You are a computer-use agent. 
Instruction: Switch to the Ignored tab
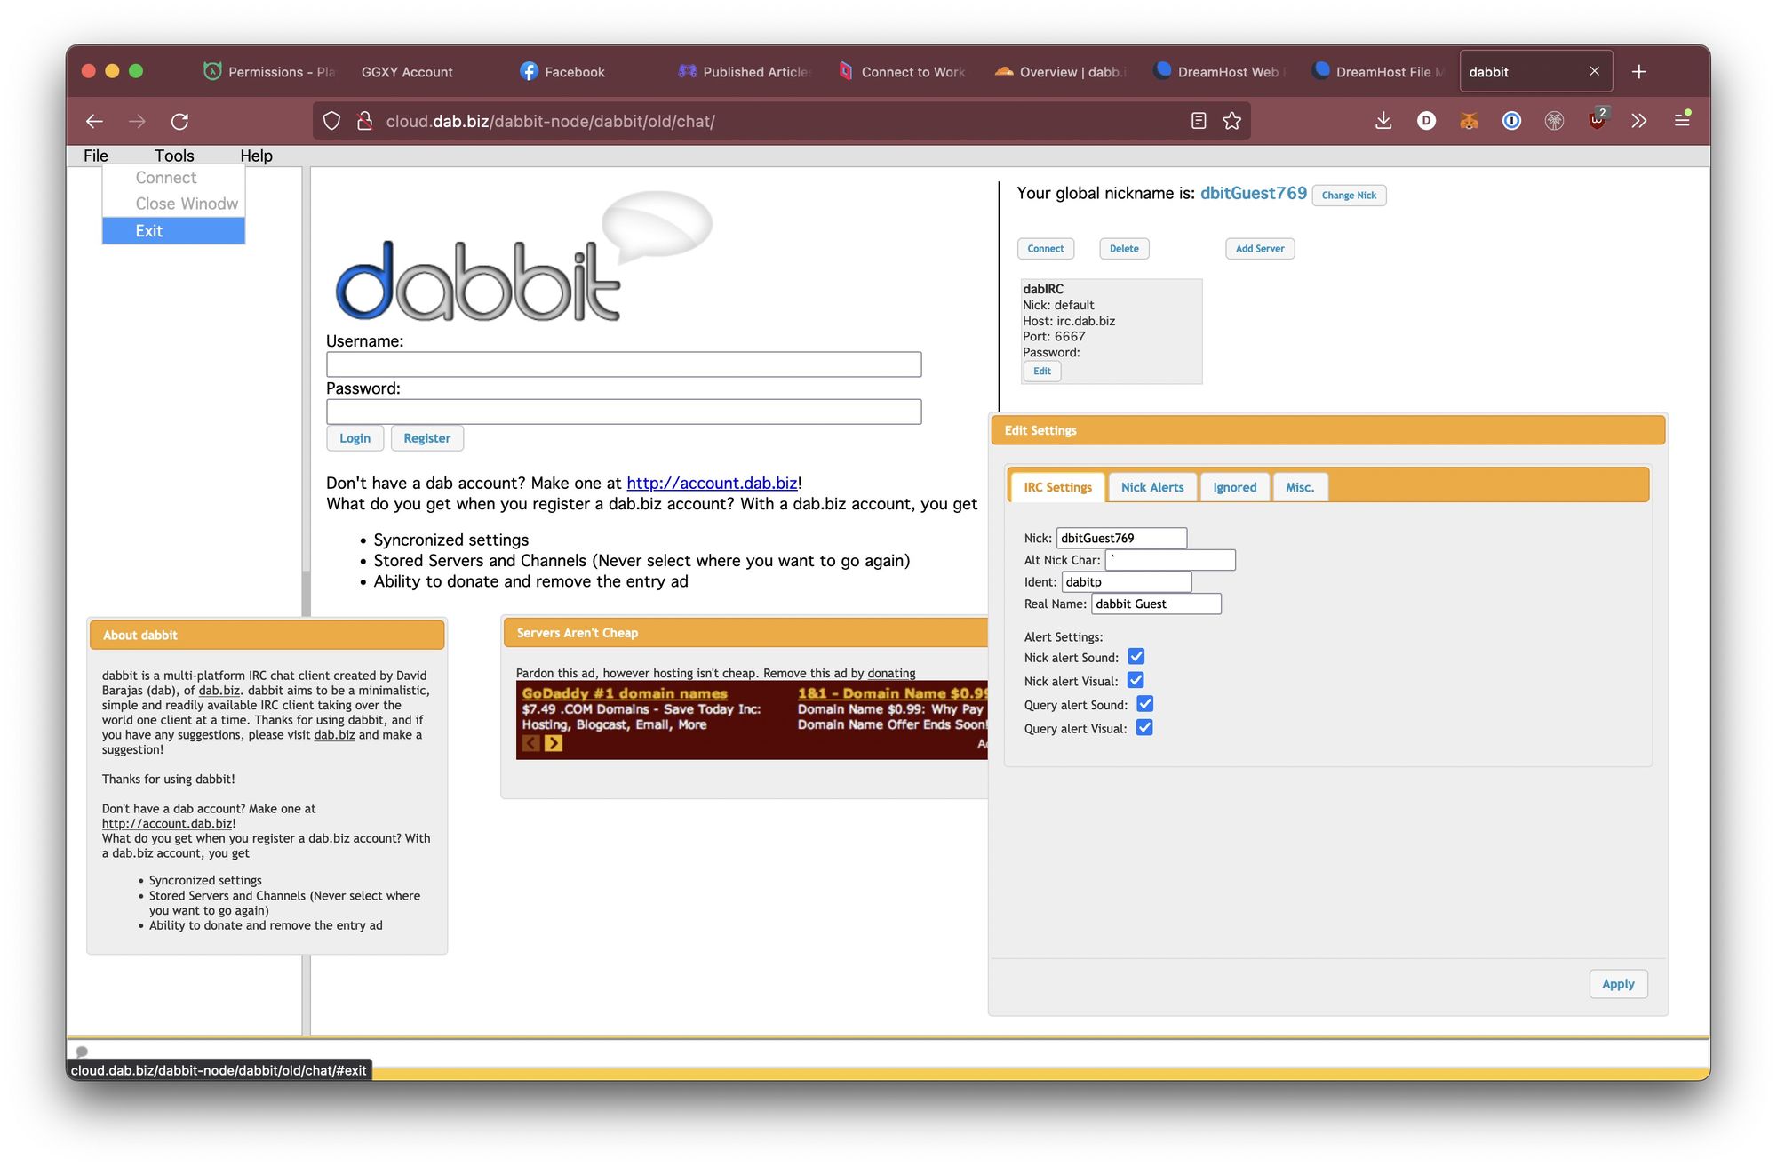(1234, 487)
